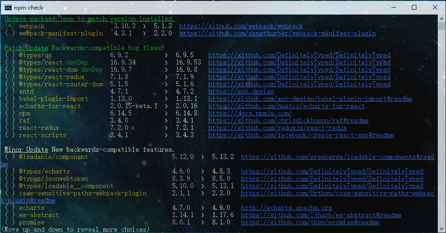Click the scrollbar up arrow
This screenshot has width=446, height=233.
(x=441, y=19)
